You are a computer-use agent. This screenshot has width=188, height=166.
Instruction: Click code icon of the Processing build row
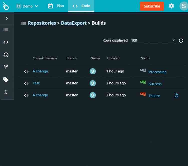(x=26, y=72)
